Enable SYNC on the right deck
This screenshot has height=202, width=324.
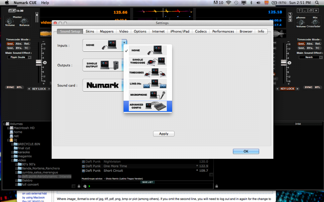[x=309, y=87]
